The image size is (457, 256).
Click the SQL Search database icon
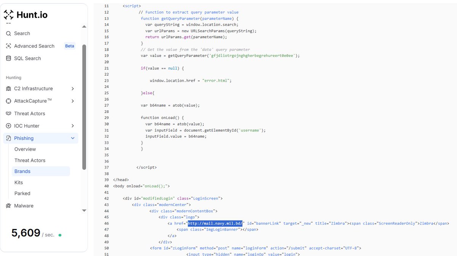pos(8,58)
